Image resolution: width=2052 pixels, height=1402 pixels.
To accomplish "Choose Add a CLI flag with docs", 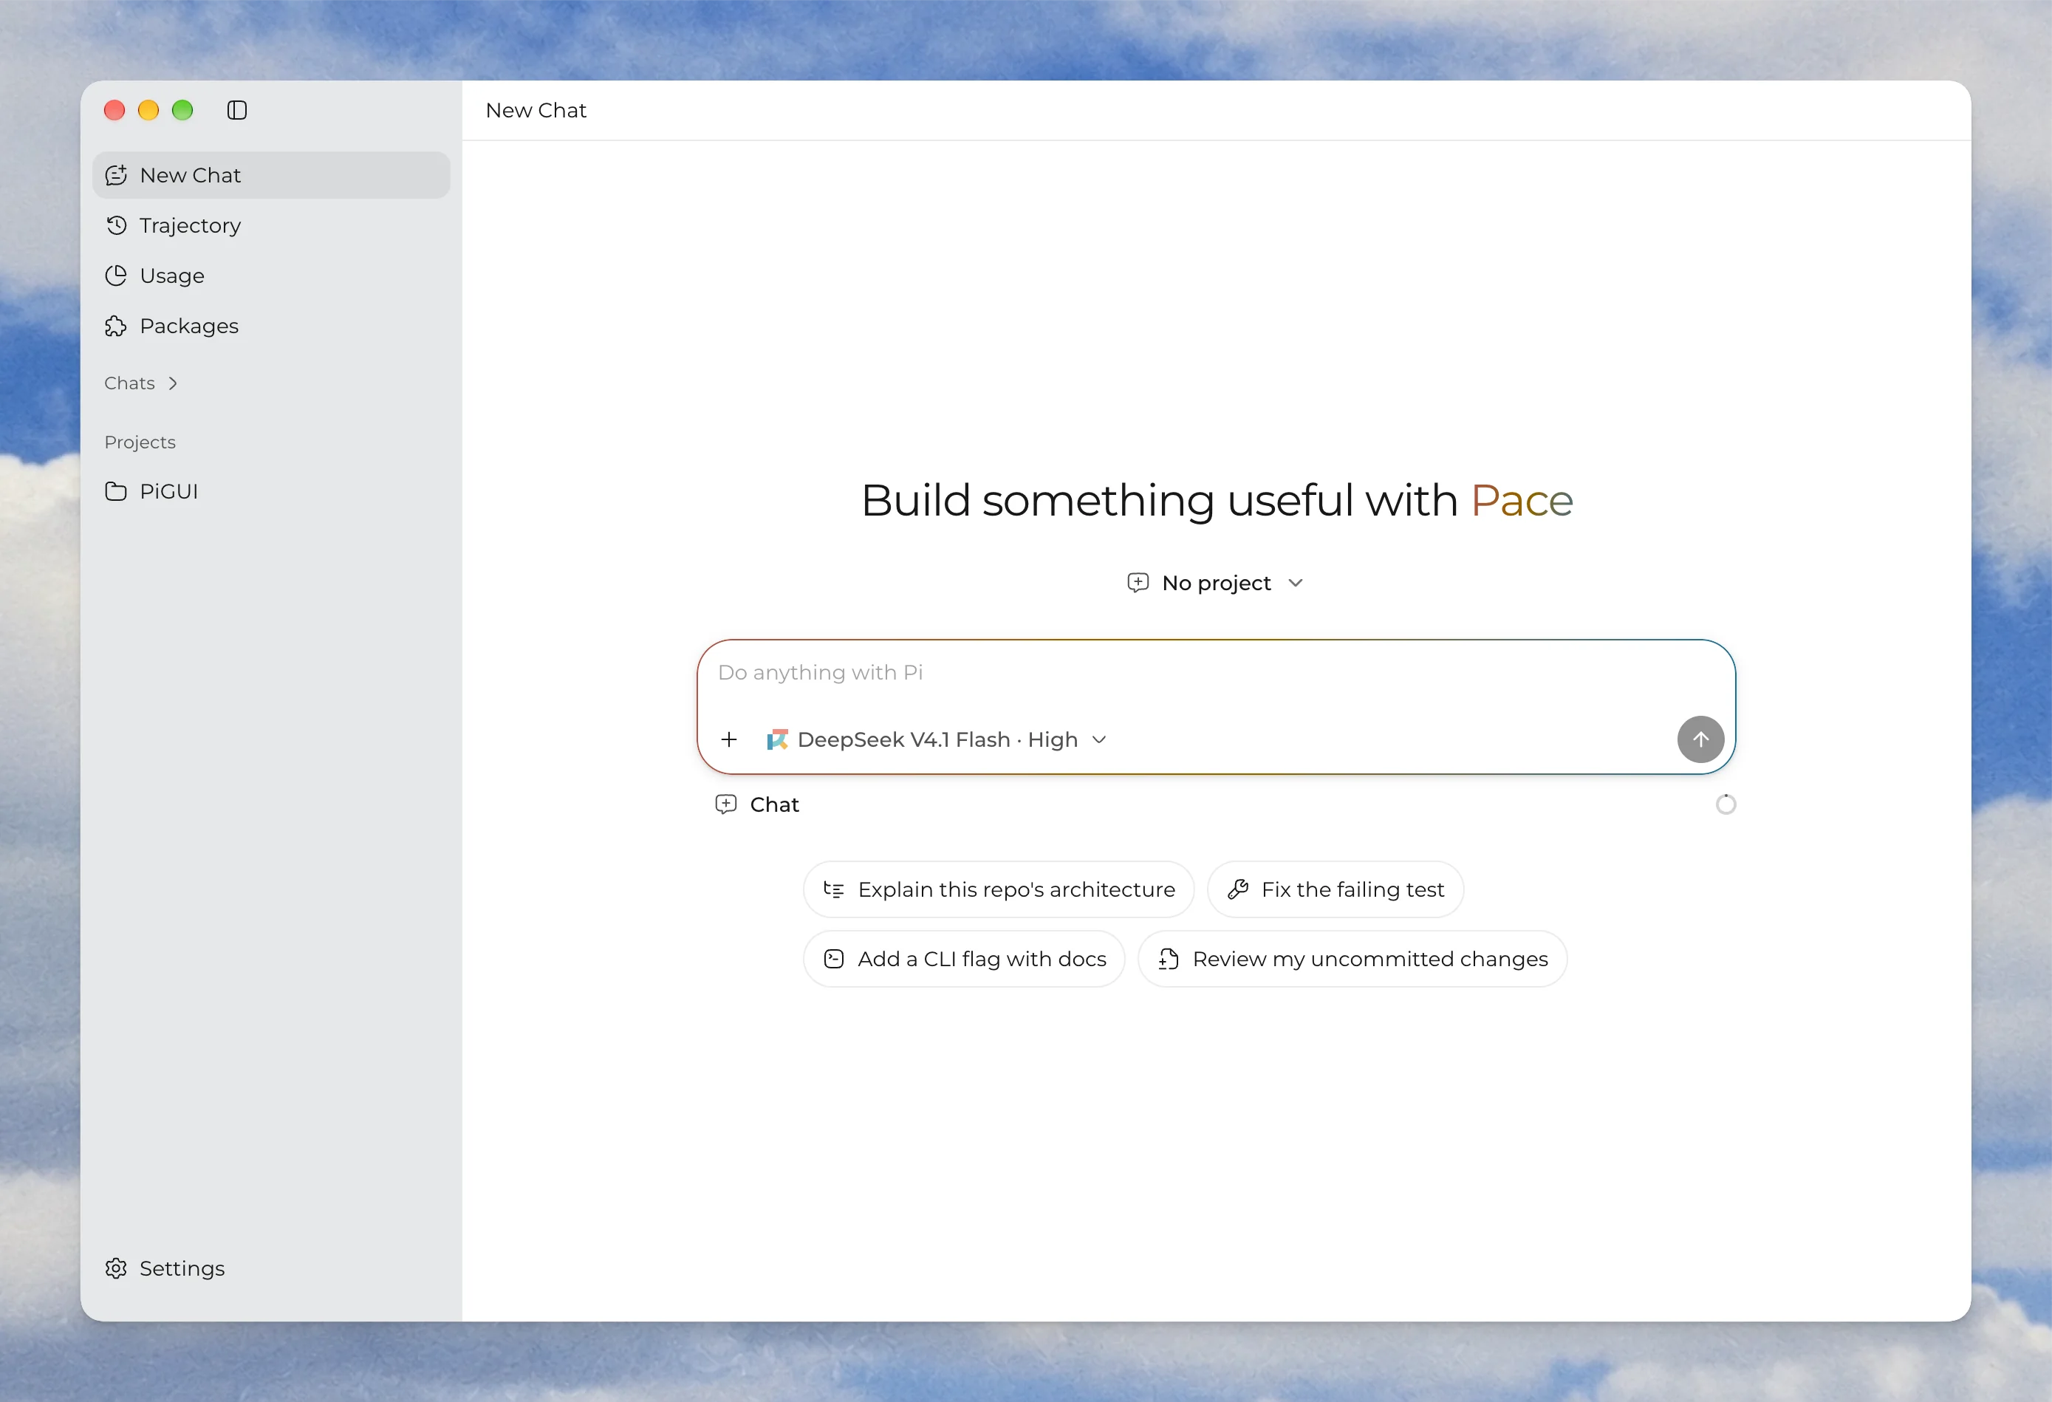I will (x=964, y=959).
